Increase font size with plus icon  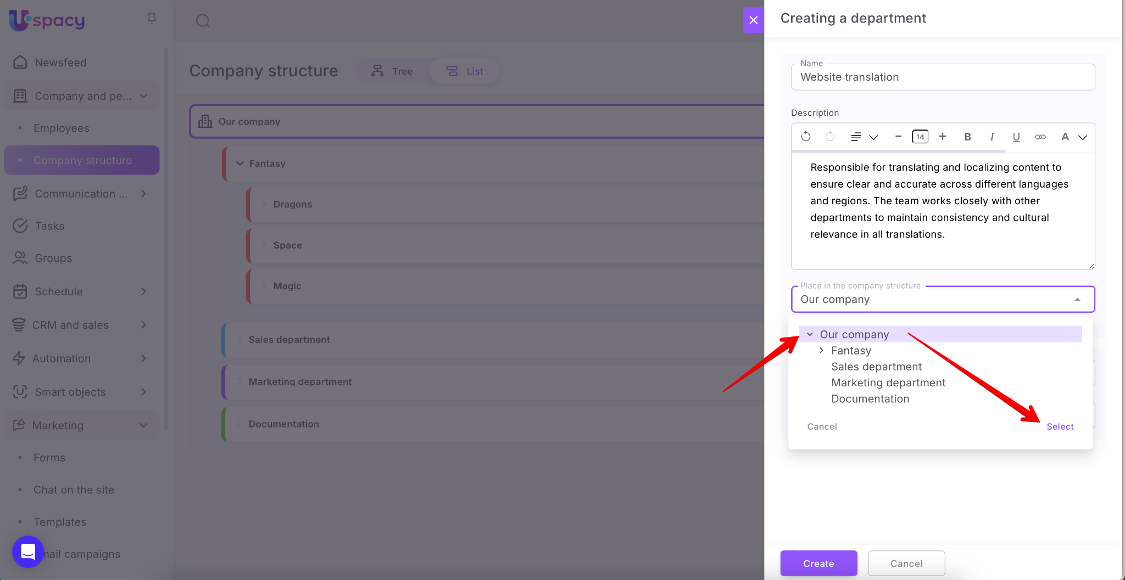943,137
